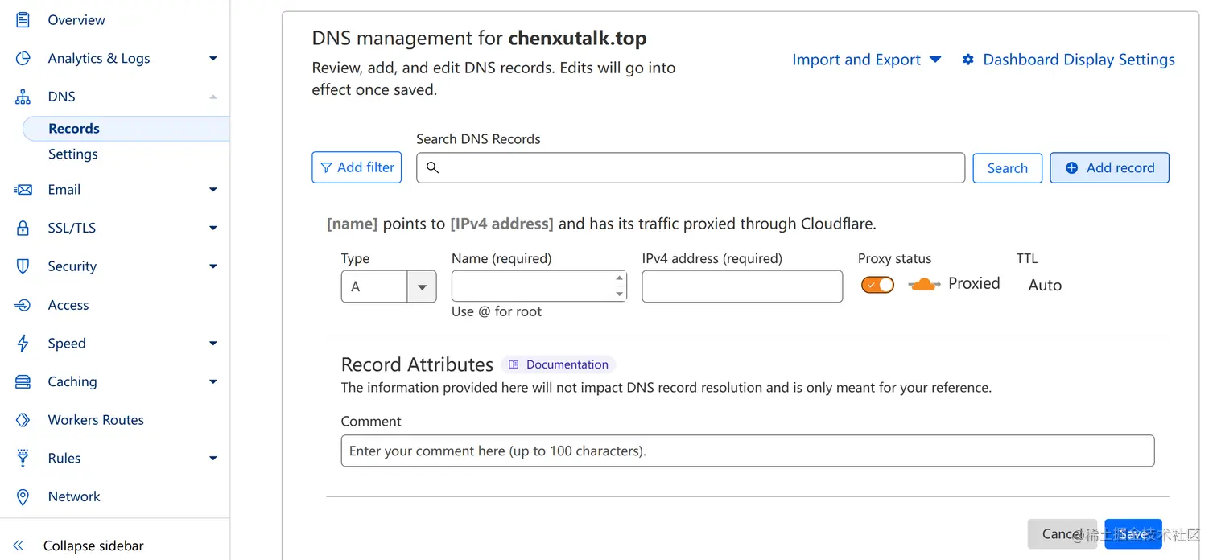Click the Speed lightning bolt icon

pyautogui.click(x=23, y=344)
